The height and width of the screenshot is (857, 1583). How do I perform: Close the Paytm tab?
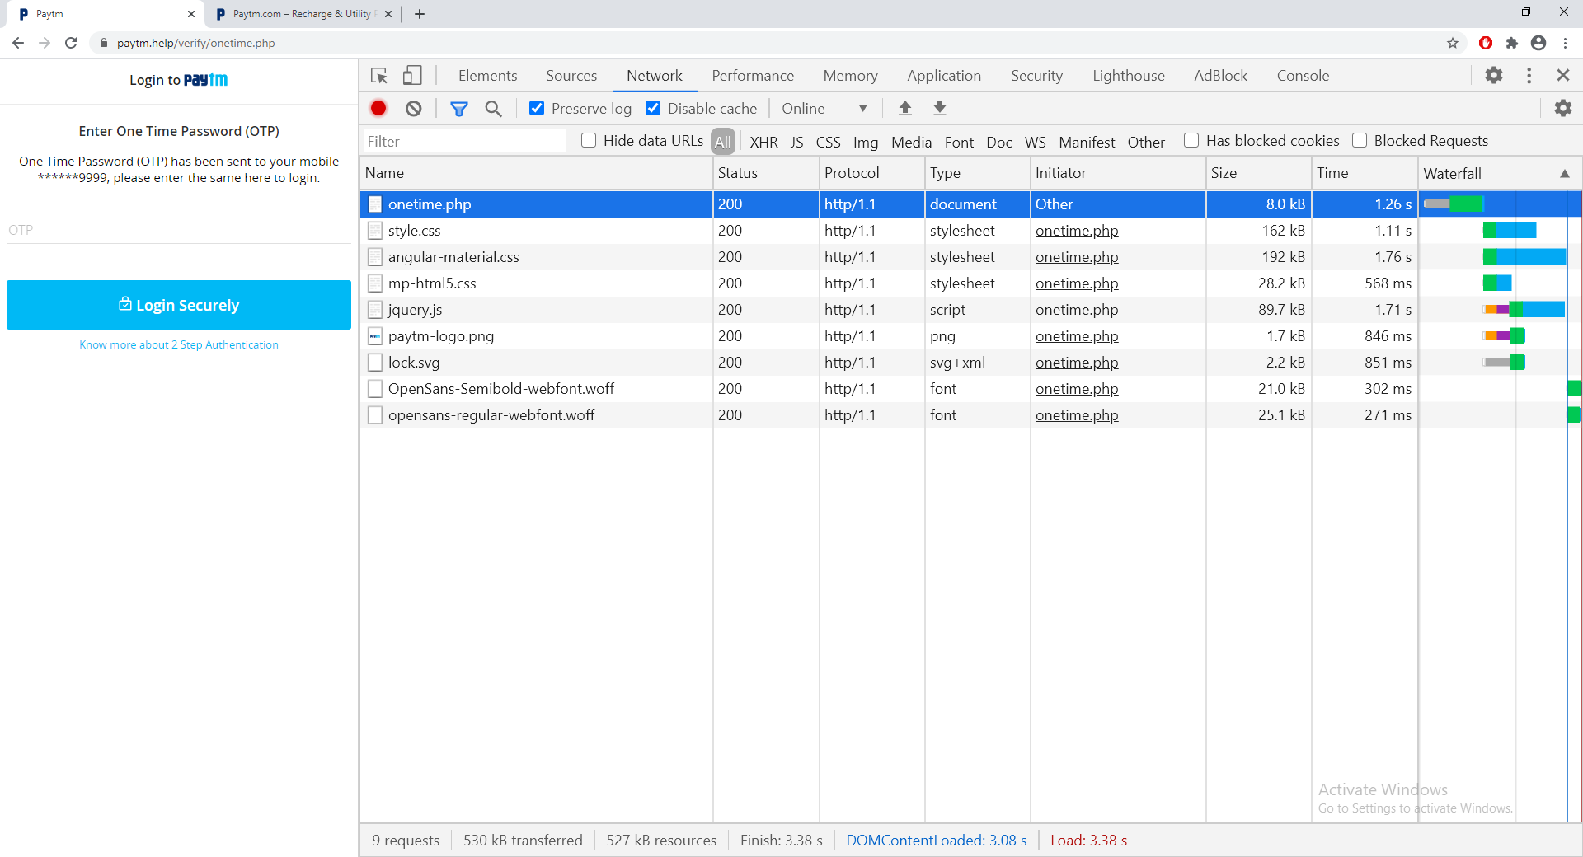pyautogui.click(x=191, y=14)
